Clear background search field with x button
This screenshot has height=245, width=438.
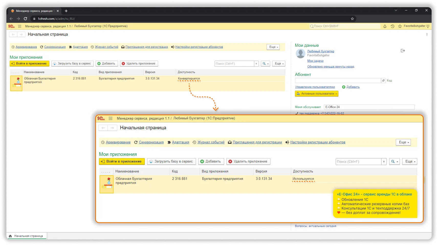coord(256,64)
